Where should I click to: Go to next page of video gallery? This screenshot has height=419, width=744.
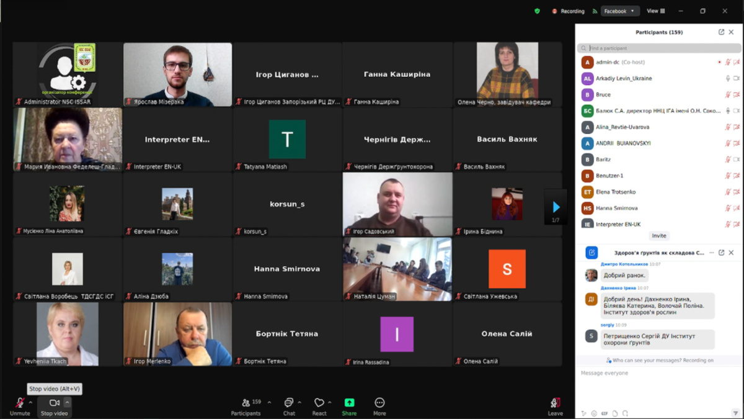click(x=556, y=207)
